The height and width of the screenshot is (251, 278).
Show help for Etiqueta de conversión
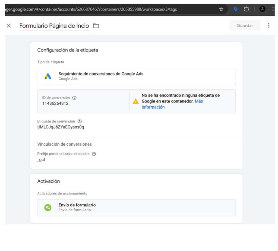coord(80,121)
